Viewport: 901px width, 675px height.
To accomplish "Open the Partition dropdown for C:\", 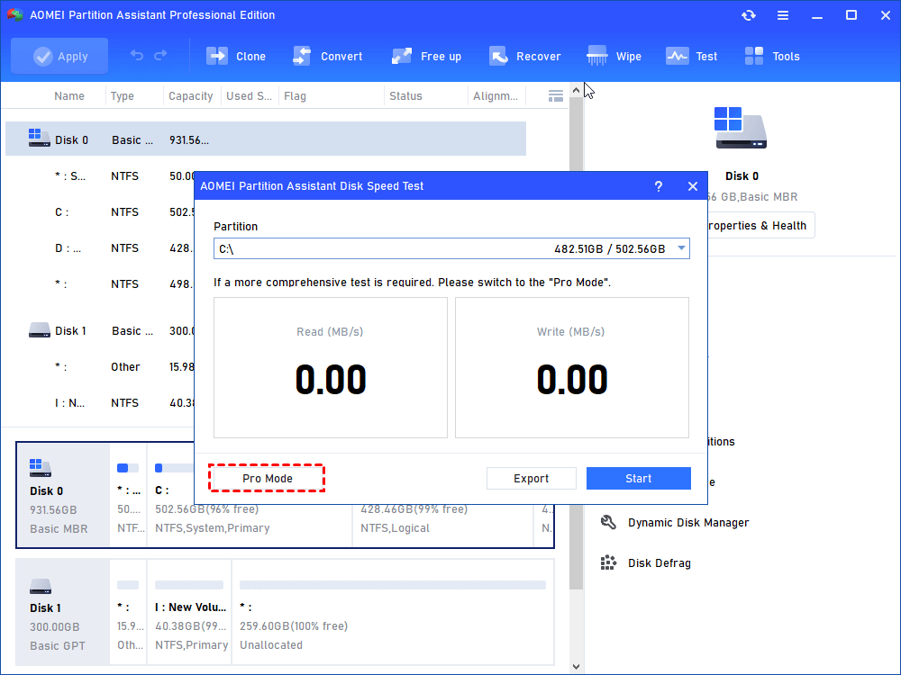I will click(681, 248).
